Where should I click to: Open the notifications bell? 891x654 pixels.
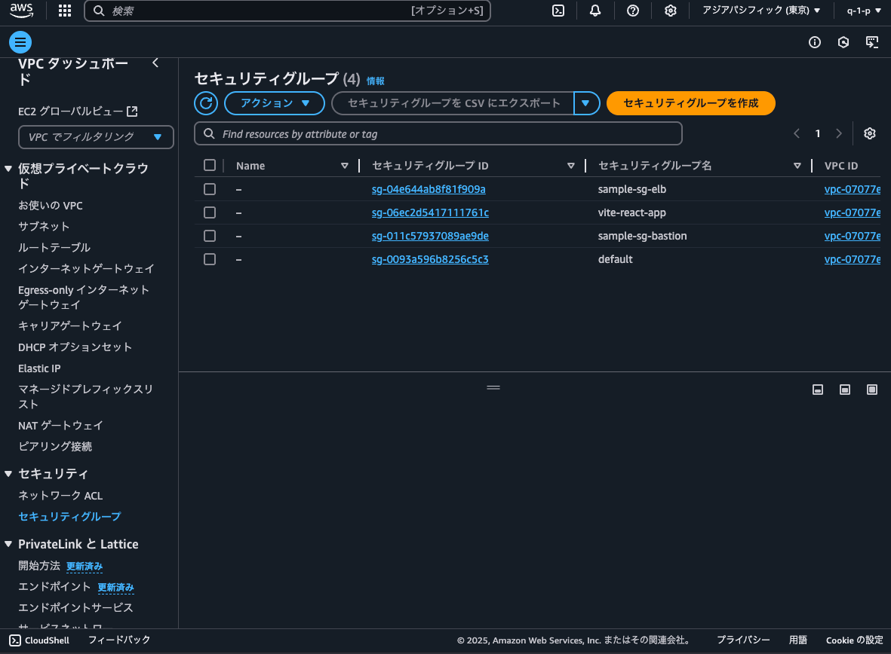click(595, 11)
